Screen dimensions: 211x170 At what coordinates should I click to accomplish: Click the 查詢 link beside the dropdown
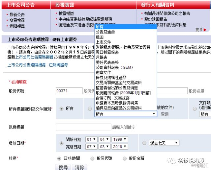click(165, 114)
